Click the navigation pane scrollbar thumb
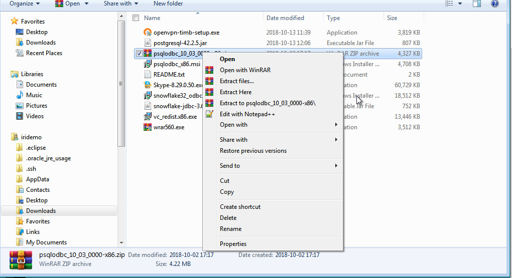The image size is (512, 278). 121,84
